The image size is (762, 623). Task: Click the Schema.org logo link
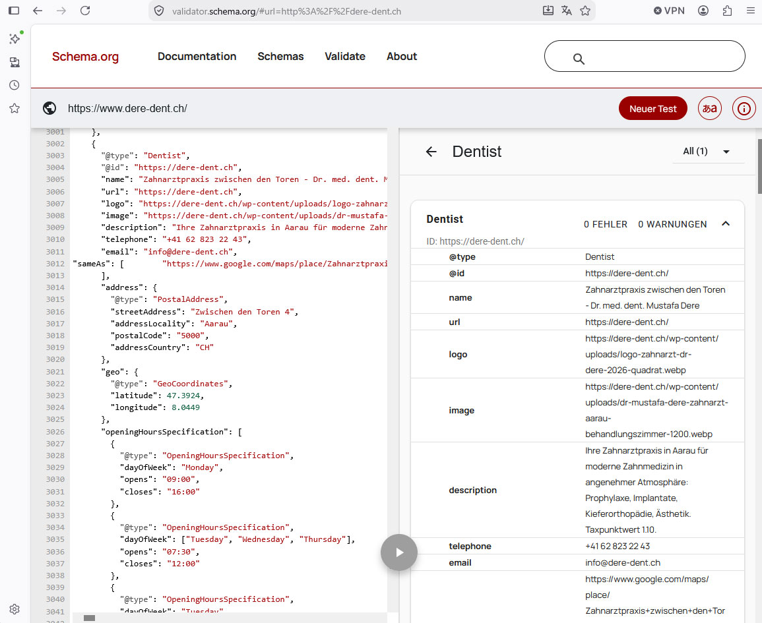86,57
